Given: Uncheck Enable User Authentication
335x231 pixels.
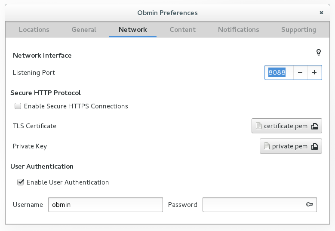Looking at the screenshot, I should (21, 182).
